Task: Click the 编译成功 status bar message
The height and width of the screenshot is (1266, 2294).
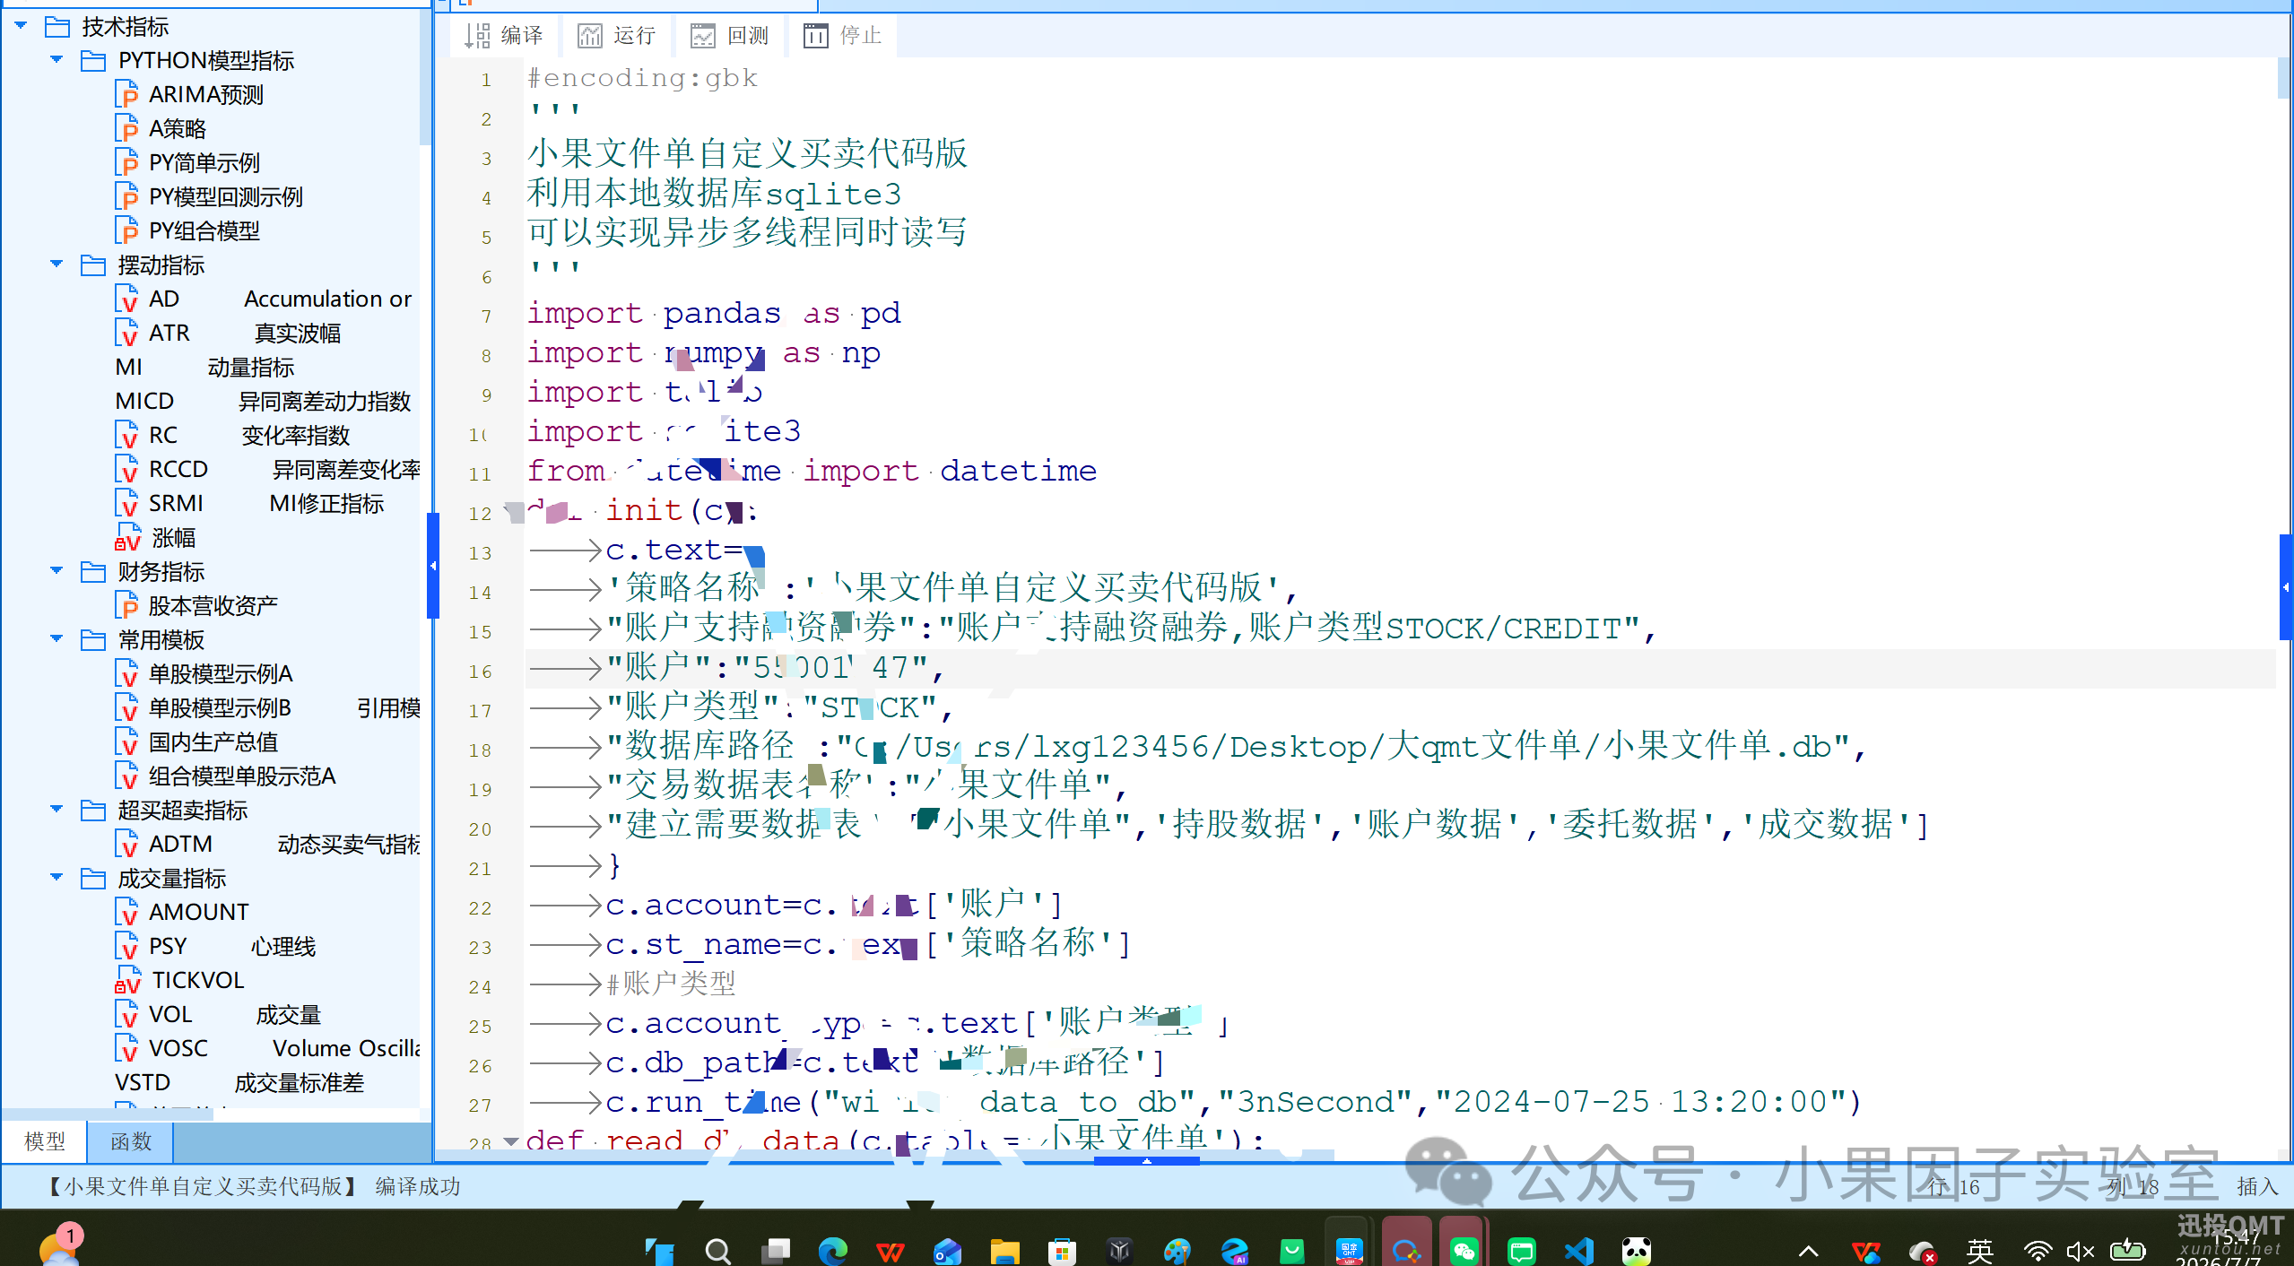Action: point(418,1186)
